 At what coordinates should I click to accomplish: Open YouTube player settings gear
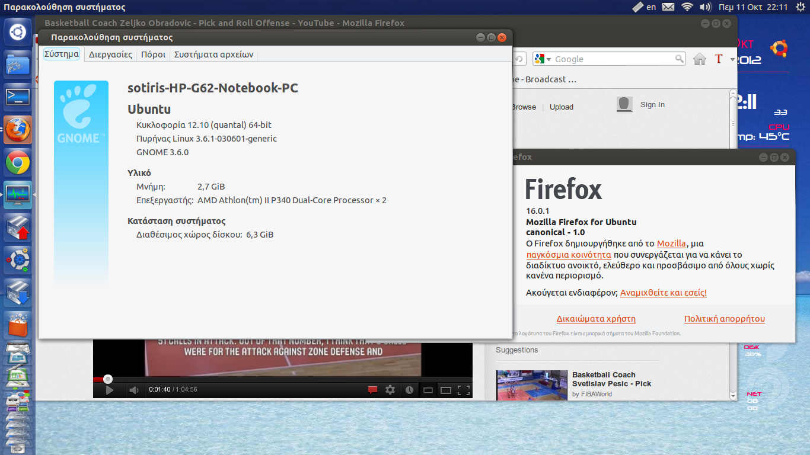(390, 390)
